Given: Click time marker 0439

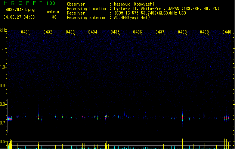Looking at the screenshot, I should [x=204, y=32].
